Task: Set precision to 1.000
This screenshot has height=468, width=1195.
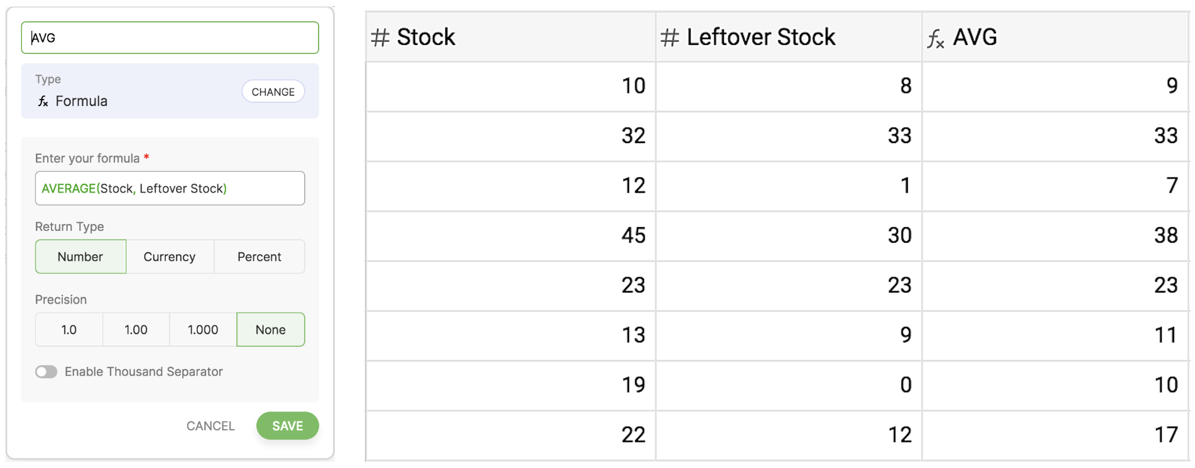Action: (203, 330)
